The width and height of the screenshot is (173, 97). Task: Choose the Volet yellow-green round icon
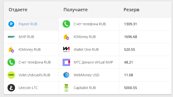pos(11,75)
